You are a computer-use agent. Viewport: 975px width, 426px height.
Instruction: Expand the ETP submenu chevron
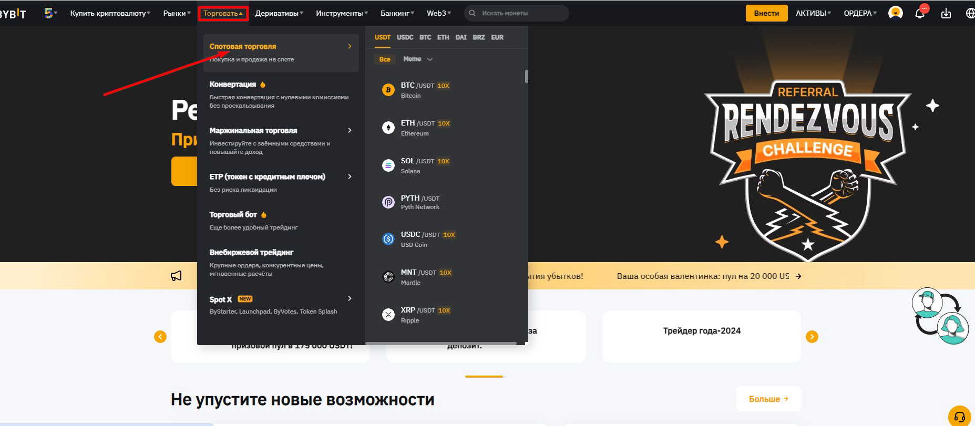(350, 176)
